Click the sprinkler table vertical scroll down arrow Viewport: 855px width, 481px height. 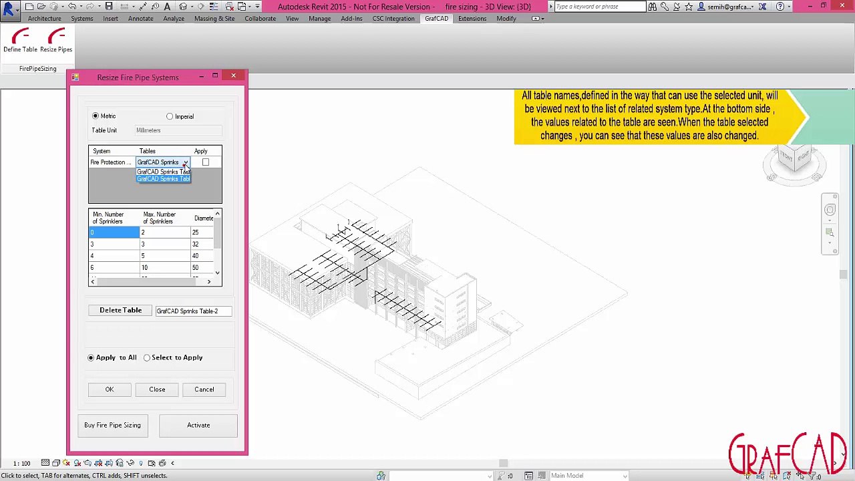(x=217, y=273)
